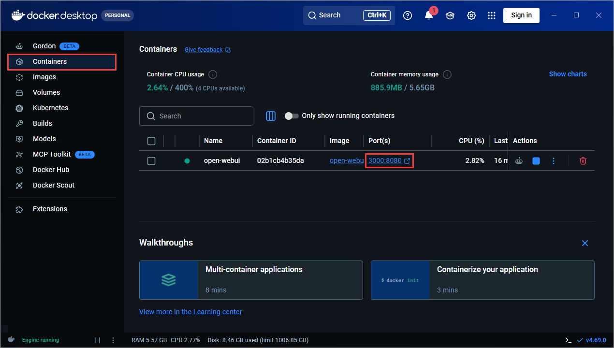614x348 pixels.
Task: Click Engine running whale status icon
Action: click(x=12, y=340)
